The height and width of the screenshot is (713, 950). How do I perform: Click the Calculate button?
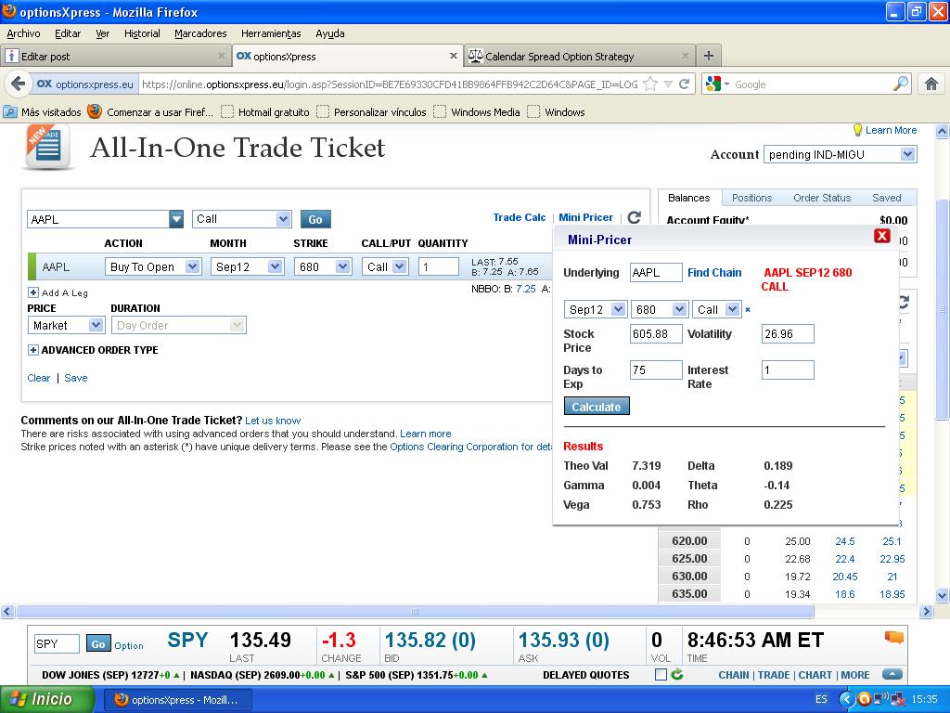pyautogui.click(x=597, y=407)
